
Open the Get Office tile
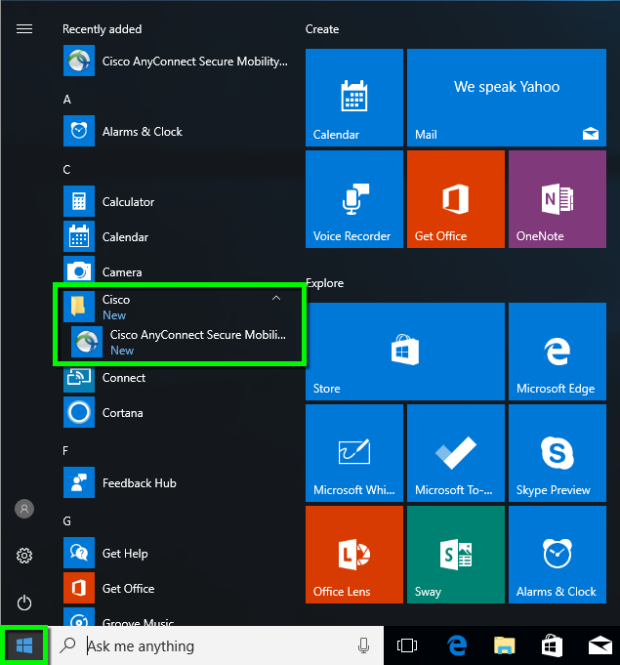pyautogui.click(x=456, y=199)
